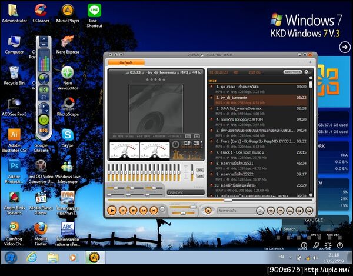Image resolution: width=353 pixels, height=276 pixels.
Task: Click the round record button beside next
Action: (x=162, y=209)
